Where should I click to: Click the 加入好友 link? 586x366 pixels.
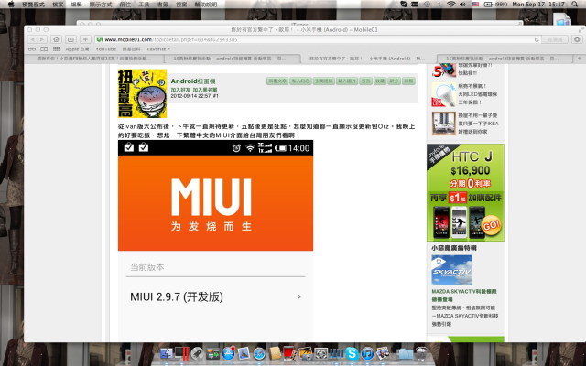180,90
